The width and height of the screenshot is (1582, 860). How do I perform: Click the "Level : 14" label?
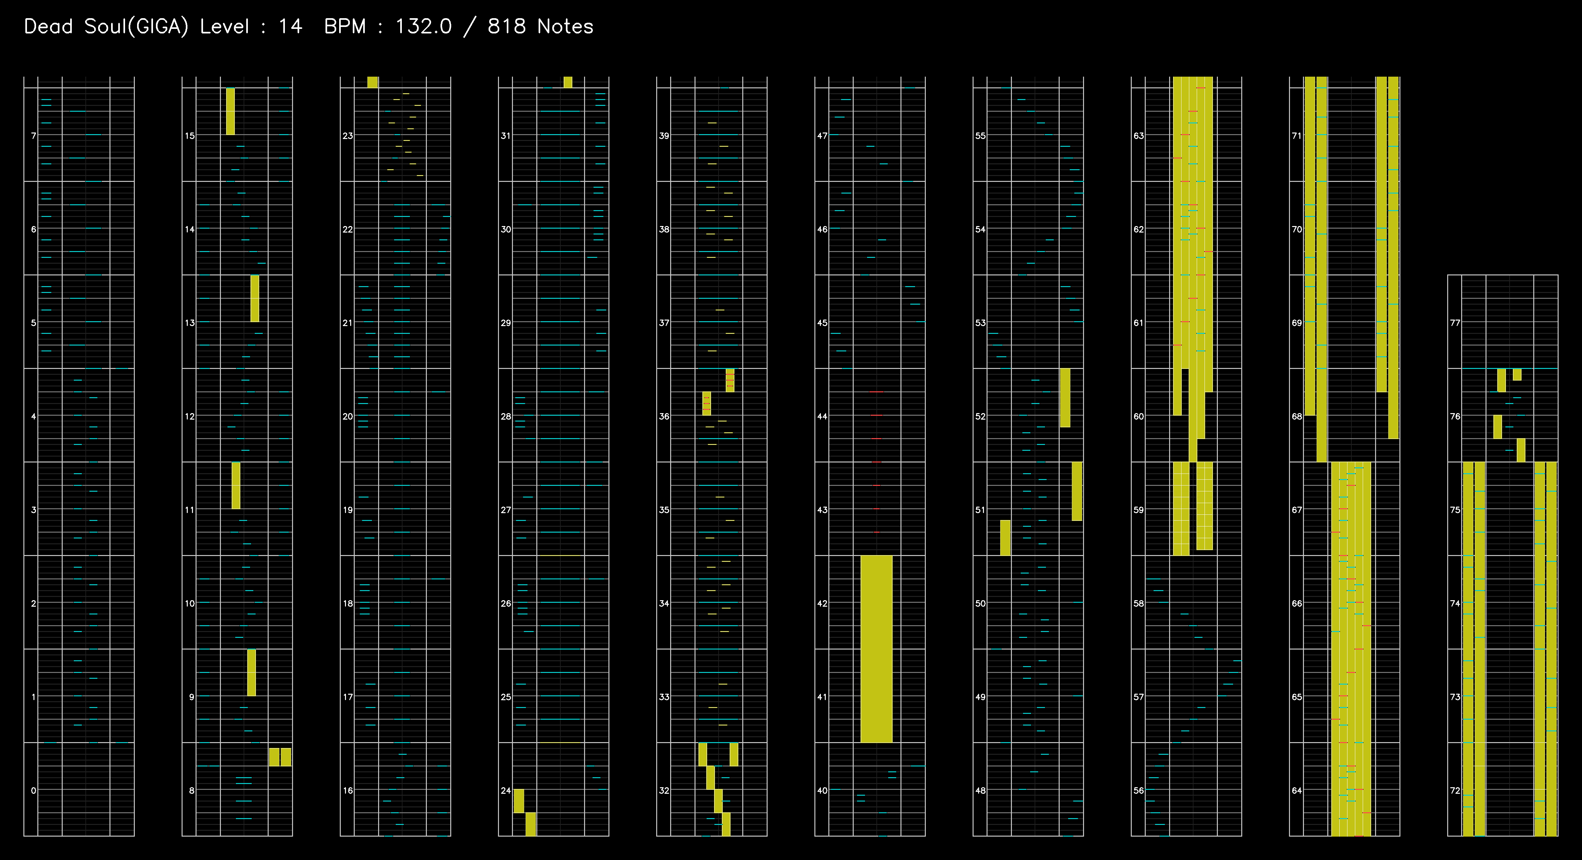251,26
